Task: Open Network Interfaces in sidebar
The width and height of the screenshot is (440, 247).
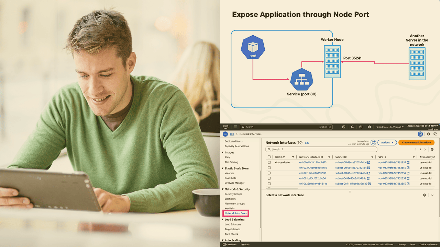Action: pos(235,213)
